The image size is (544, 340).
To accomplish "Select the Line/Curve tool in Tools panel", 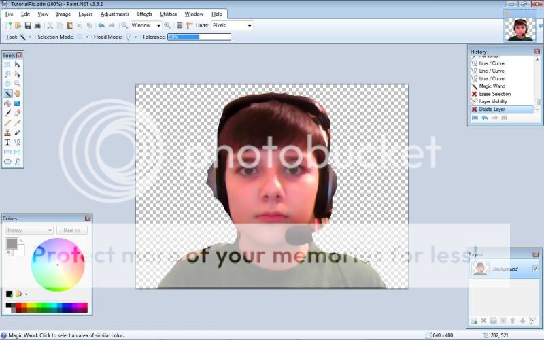I will point(17,142).
